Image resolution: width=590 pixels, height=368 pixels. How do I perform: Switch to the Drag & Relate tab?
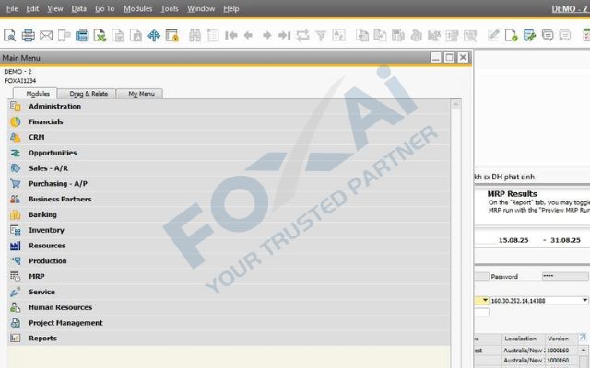[88, 94]
